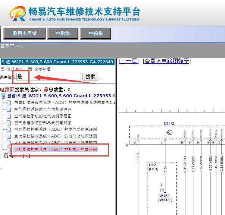Click pin 21 on connector M
Image resolution: width=225 pixels, height=215 pixels.
[162, 142]
